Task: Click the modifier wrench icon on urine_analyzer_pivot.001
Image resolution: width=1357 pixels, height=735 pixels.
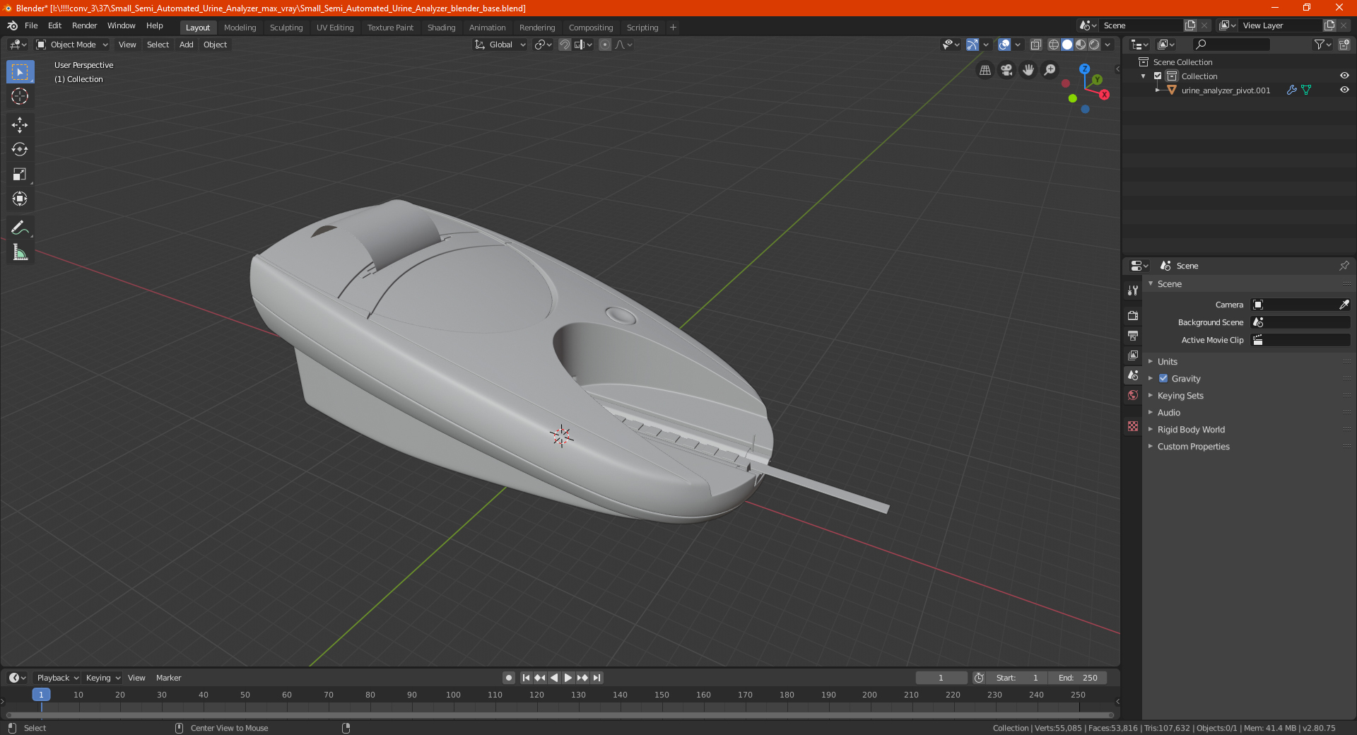Action: 1291,90
